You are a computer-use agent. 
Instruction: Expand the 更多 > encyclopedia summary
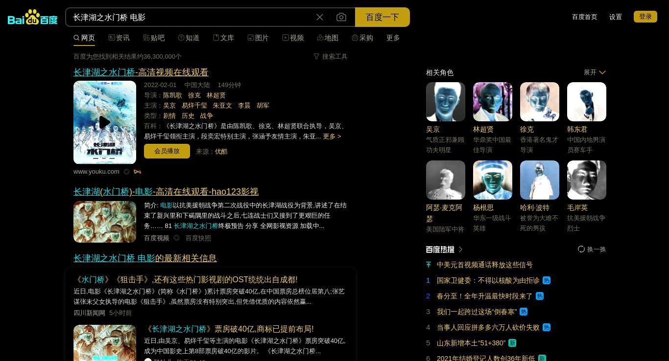(332, 136)
